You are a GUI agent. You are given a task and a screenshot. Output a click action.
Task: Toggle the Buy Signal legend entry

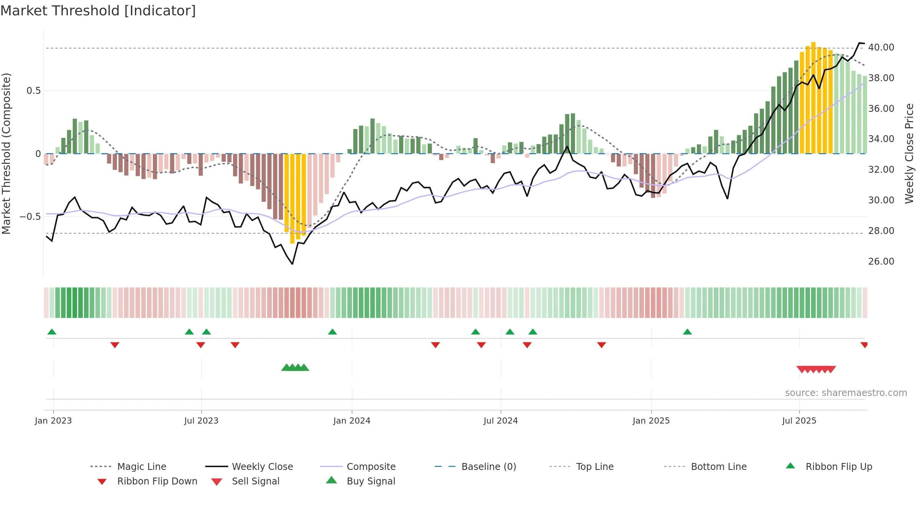pos(360,481)
